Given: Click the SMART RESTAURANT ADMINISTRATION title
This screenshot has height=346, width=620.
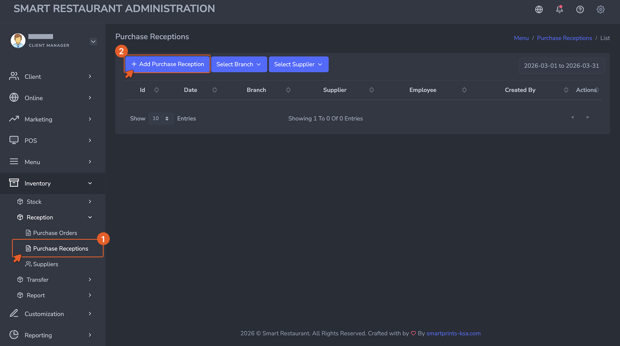Looking at the screenshot, I should (x=114, y=9).
